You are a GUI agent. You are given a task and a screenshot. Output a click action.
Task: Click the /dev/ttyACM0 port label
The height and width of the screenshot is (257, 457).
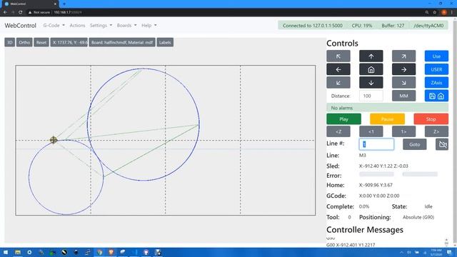pyautogui.click(x=428, y=26)
